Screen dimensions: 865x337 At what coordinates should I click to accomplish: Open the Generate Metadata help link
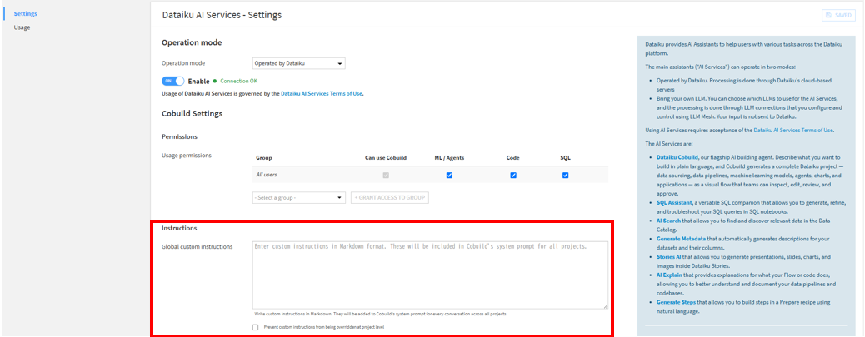click(x=681, y=239)
